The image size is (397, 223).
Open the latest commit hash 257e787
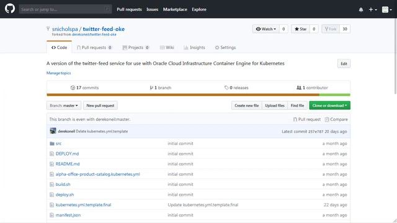click(316, 131)
